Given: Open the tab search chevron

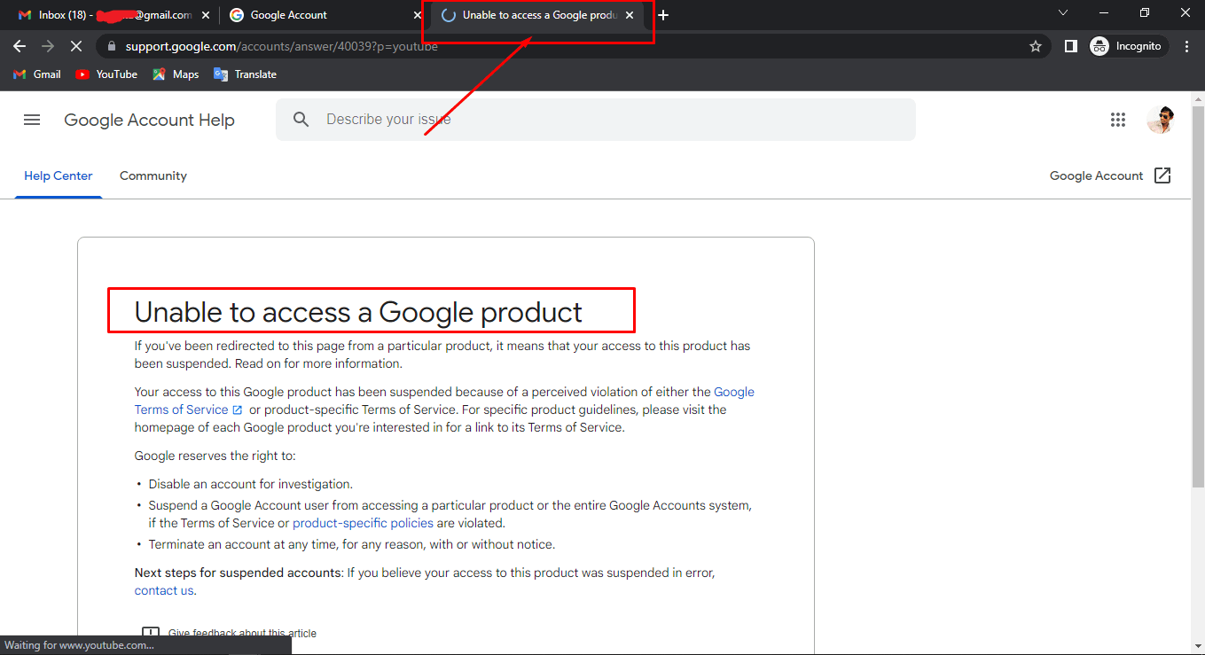Looking at the screenshot, I should point(1063,12).
